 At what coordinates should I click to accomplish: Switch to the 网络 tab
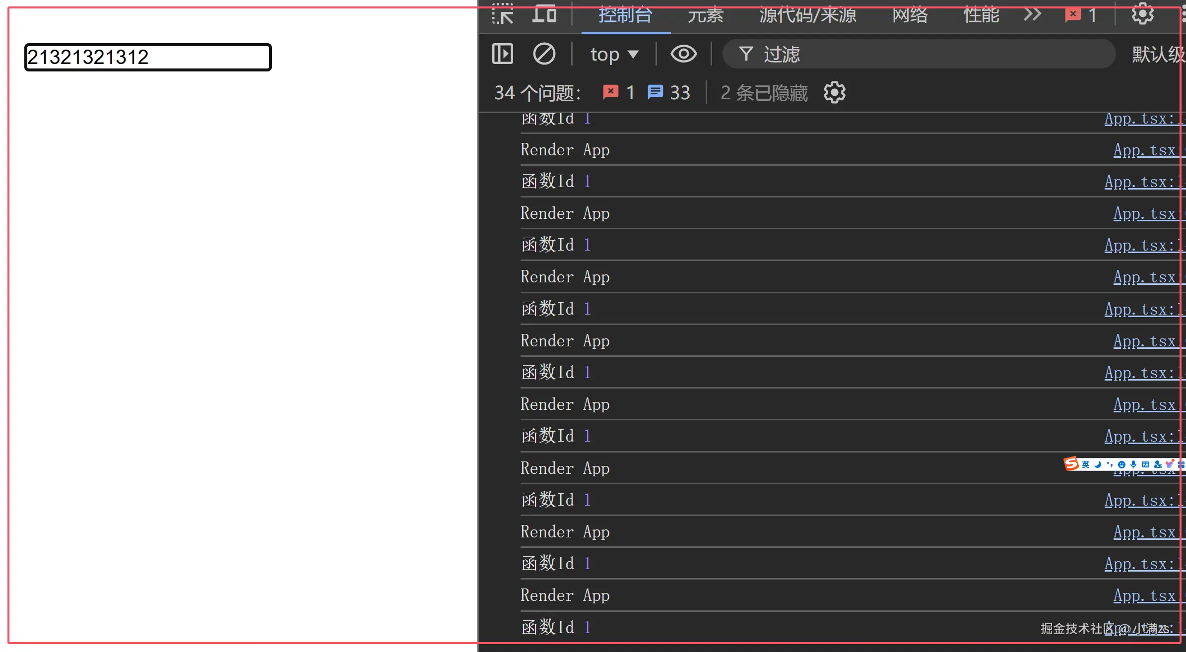[910, 15]
